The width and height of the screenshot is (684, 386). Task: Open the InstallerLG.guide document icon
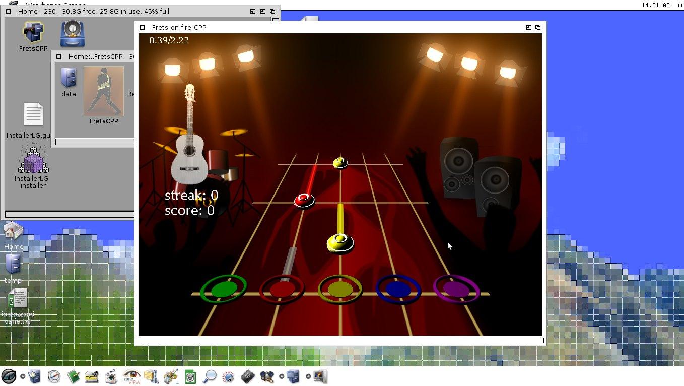(33, 115)
